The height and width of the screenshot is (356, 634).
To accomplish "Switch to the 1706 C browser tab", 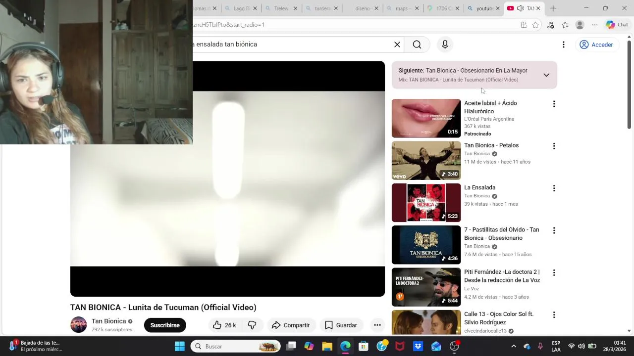I will click(443, 8).
